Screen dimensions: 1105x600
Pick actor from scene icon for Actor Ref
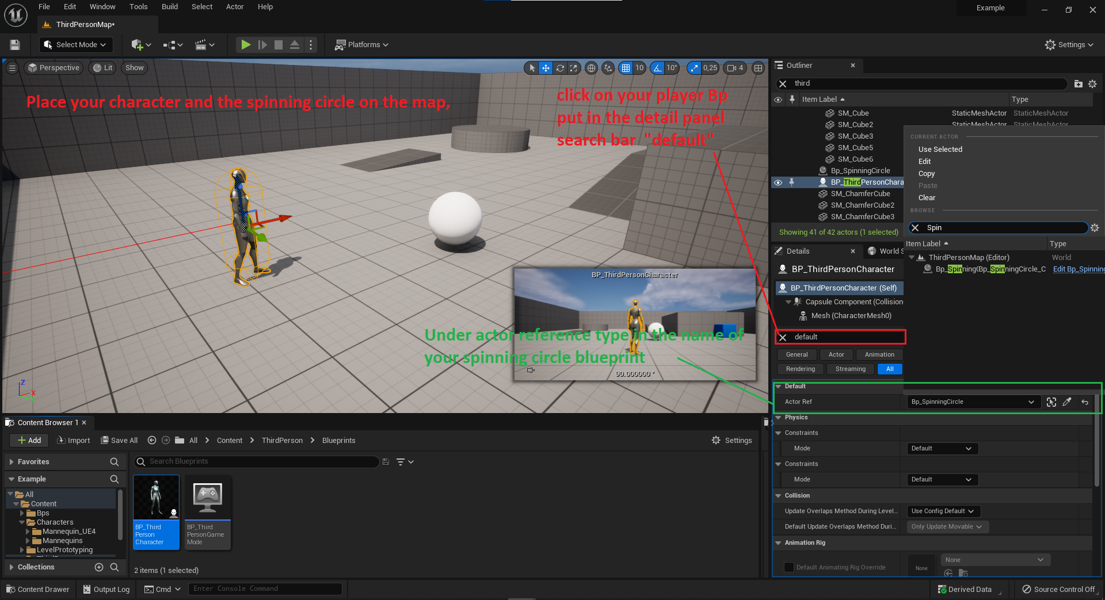pos(1051,402)
